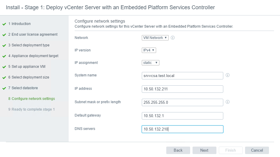Click the checkmark beside Appliance deployment target
The height and width of the screenshot is (157, 280).
point(4,56)
